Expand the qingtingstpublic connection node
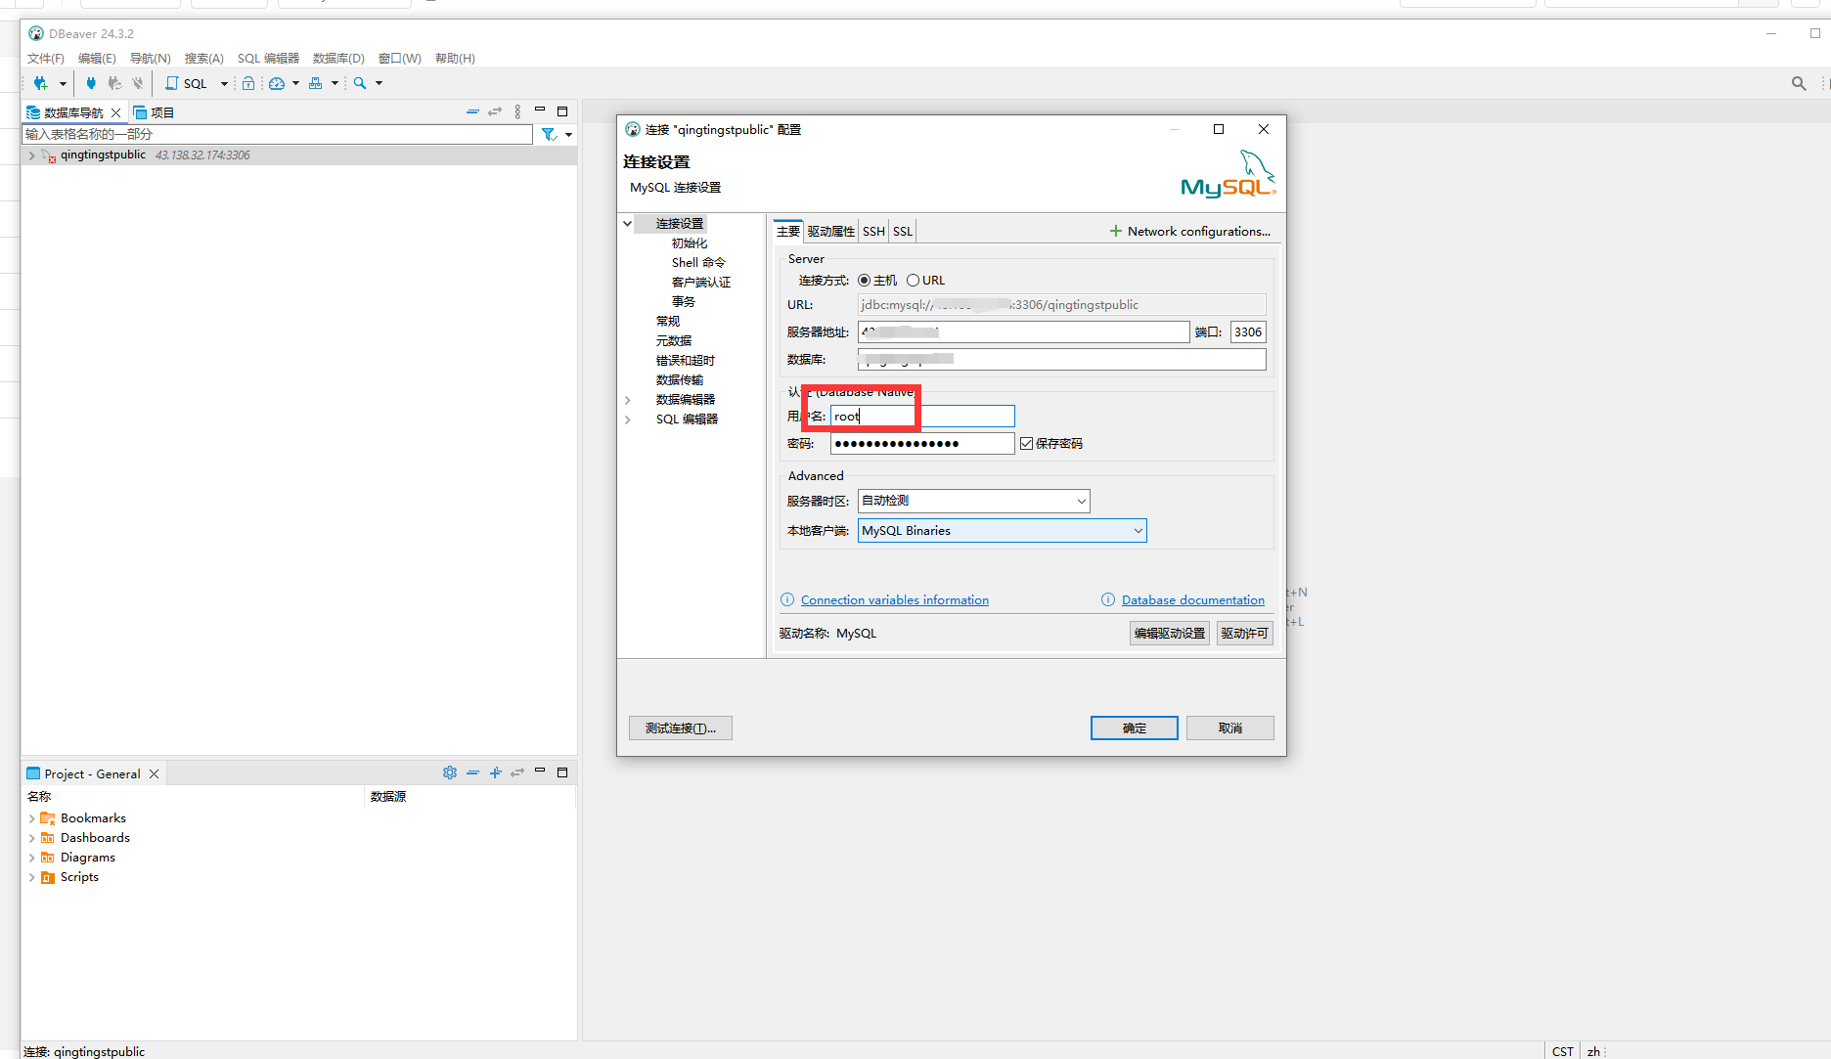The image size is (1831, 1059). 31,155
